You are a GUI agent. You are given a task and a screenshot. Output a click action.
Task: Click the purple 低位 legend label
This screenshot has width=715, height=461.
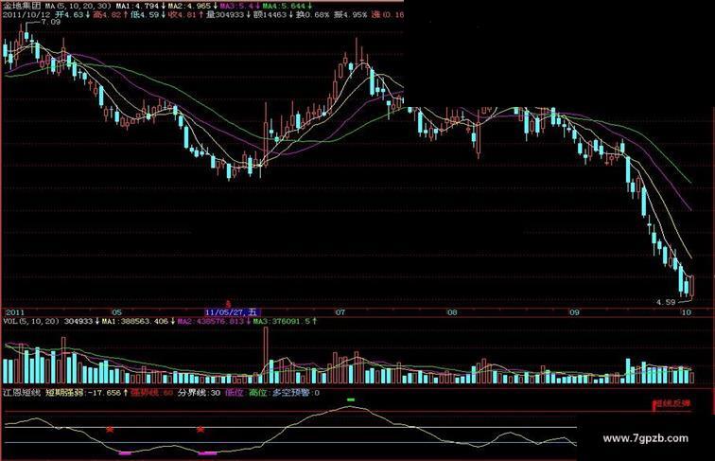tap(235, 393)
